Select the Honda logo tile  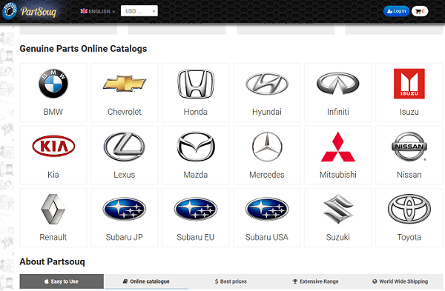coord(196,84)
